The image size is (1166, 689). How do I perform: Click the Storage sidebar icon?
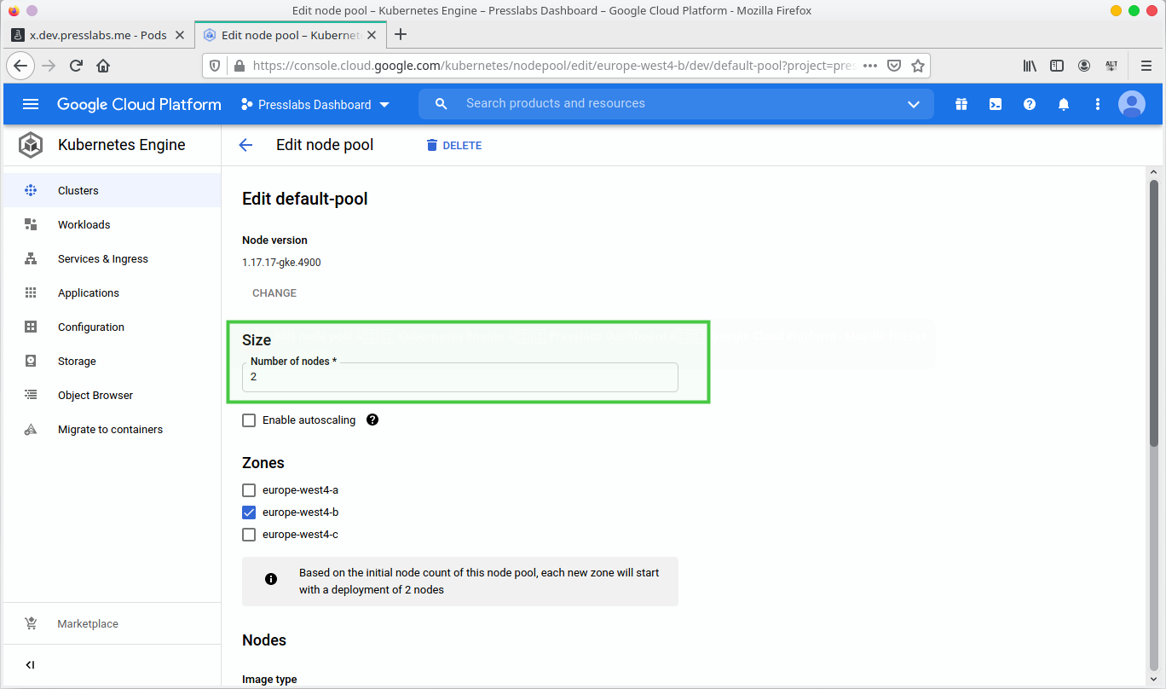pos(31,361)
